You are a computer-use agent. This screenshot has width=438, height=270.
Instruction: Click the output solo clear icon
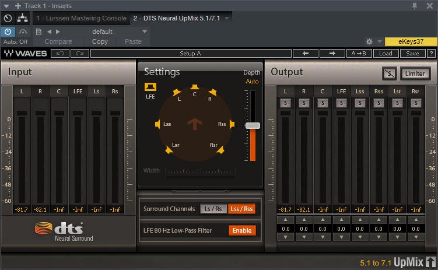pos(390,73)
